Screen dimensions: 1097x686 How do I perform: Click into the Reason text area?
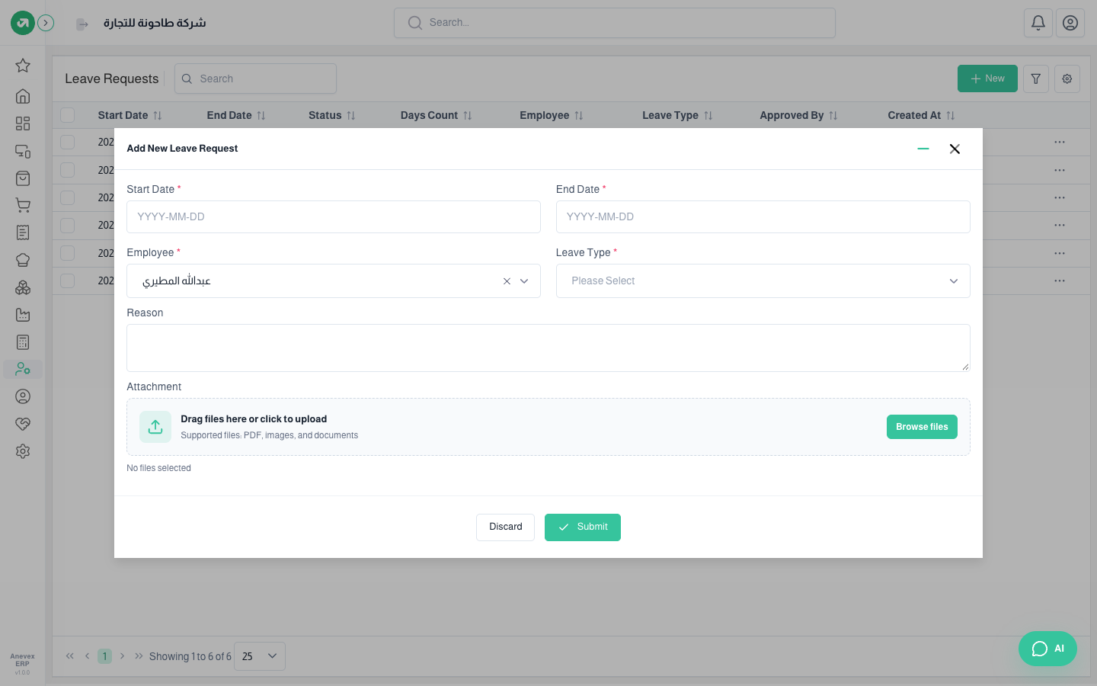(x=548, y=348)
